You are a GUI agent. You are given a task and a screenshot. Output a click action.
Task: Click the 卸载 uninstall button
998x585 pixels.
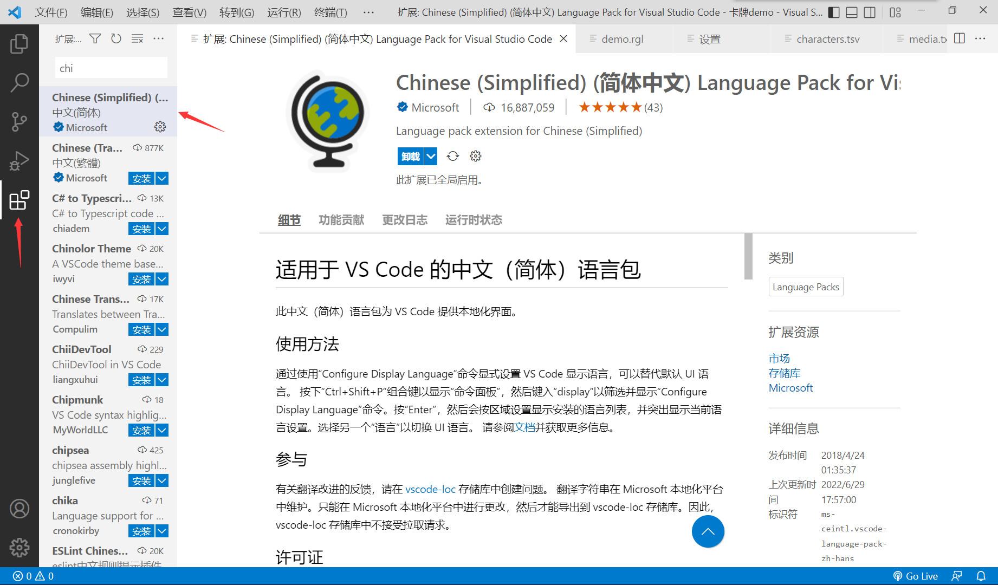click(411, 156)
